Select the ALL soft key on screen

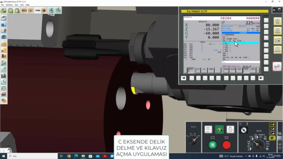click(204, 70)
